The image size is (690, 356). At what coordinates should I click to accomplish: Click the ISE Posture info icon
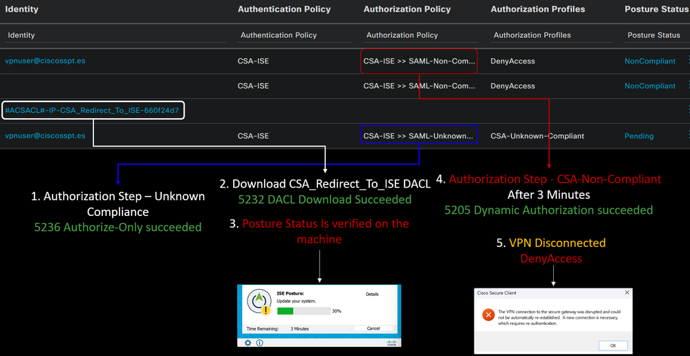[x=260, y=343]
